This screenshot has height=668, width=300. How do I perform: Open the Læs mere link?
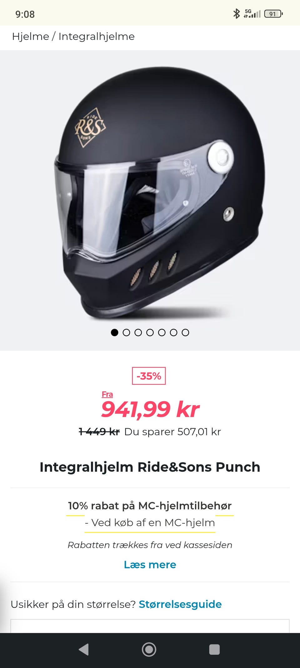pyautogui.click(x=150, y=565)
